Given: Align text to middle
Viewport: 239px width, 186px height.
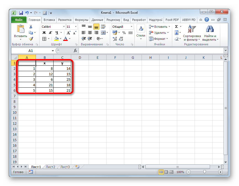Looking at the screenshot, I should tap(90, 27).
